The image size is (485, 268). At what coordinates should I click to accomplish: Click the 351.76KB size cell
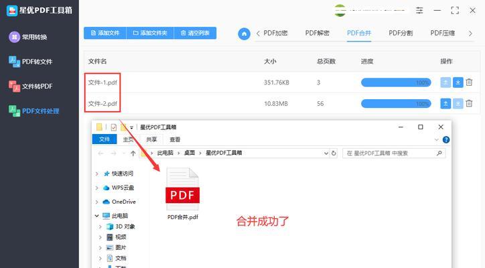[x=277, y=82]
